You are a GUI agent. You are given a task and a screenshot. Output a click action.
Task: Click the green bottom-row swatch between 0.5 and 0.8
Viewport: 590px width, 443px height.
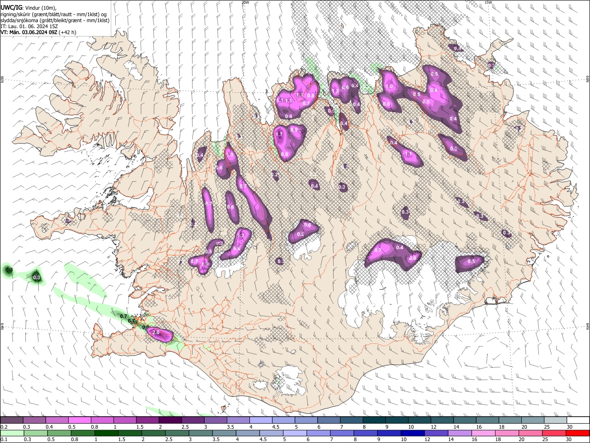coord(59,433)
